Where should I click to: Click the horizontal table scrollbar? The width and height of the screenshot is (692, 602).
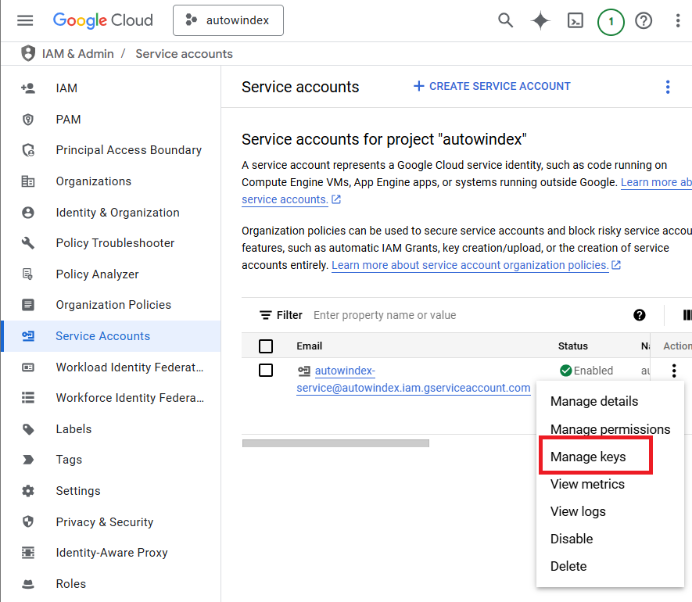[335, 443]
